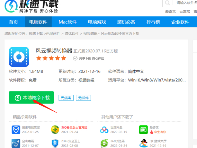Go to the 企业软件 navigation tab
The height and width of the screenshot is (148, 197).
click(x=180, y=22)
